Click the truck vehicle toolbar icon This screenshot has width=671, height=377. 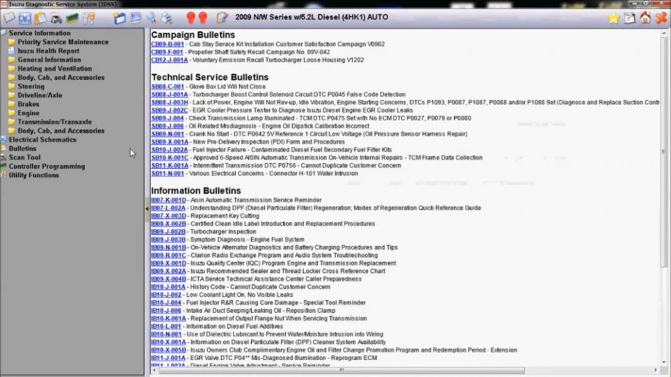click(56, 18)
